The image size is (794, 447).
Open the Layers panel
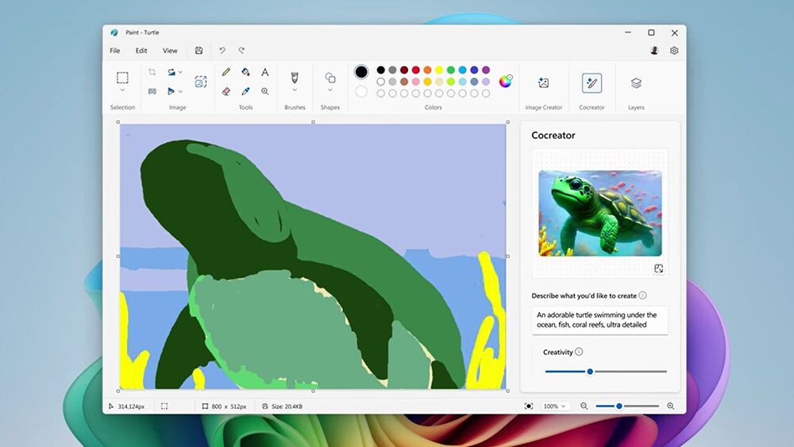click(x=636, y=83)
